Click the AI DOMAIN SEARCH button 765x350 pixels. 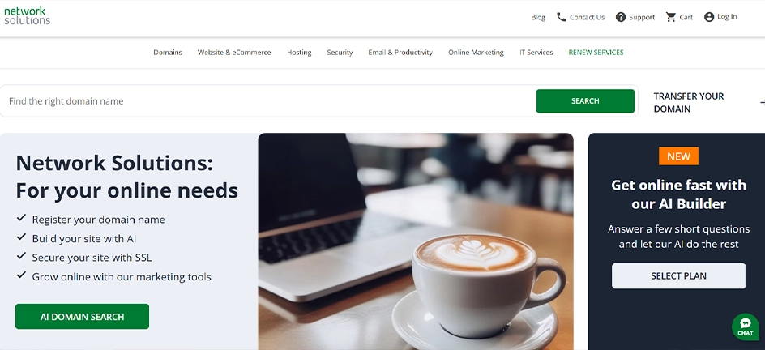[82, 316]
